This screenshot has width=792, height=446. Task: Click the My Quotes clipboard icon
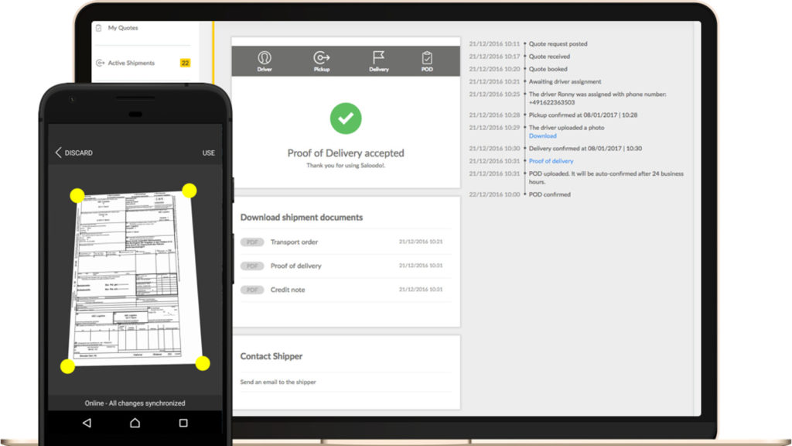[98, 27]
